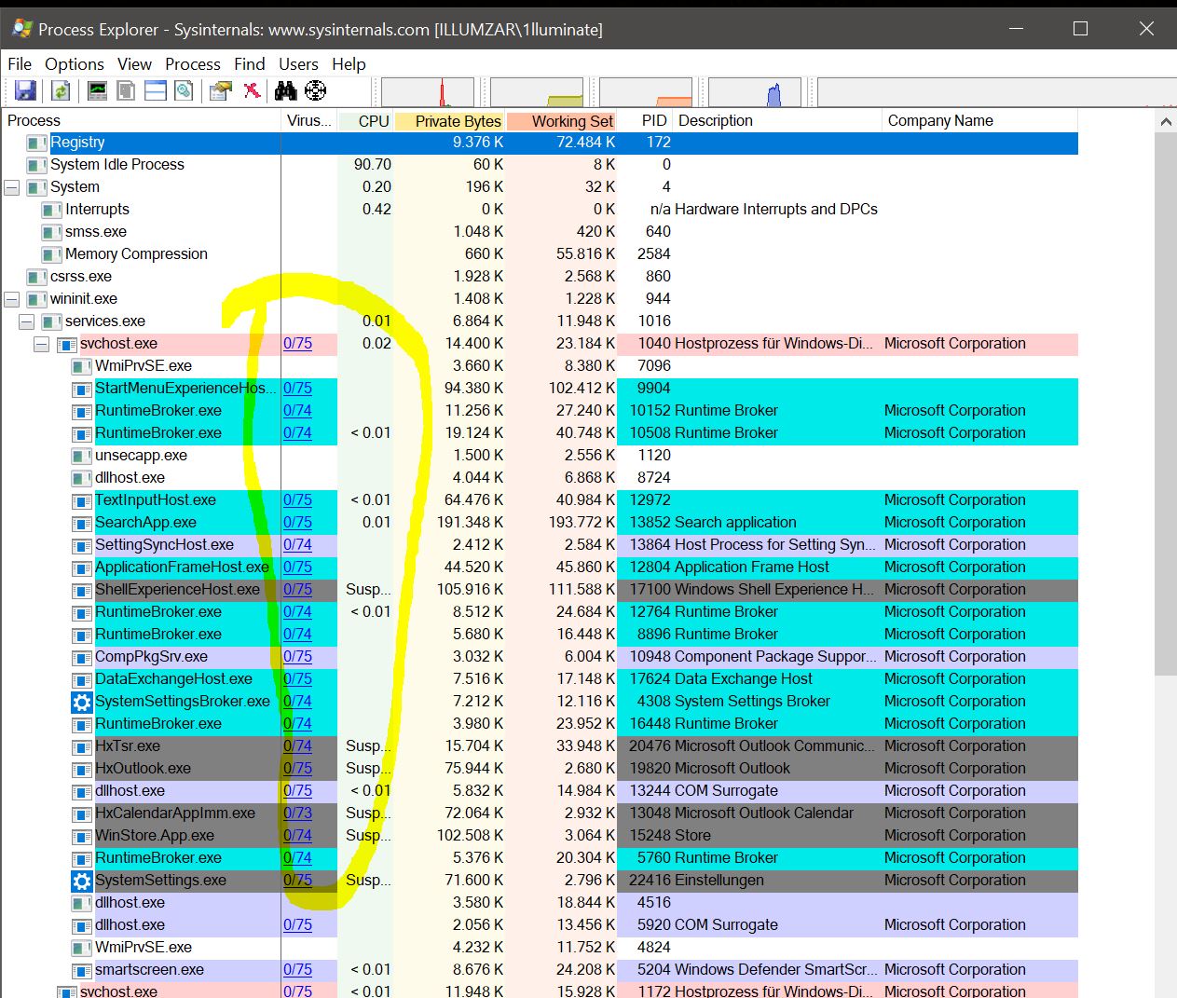
Task: Open VirusTotal 0/75 link for dllhost.exe PID 5920
Action: 297,925
